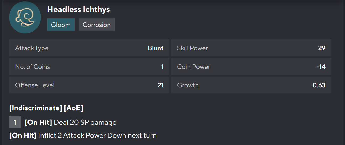This screenshot has height=145, width=345.
Task: Click the Skill Power row
Action: 251,48
